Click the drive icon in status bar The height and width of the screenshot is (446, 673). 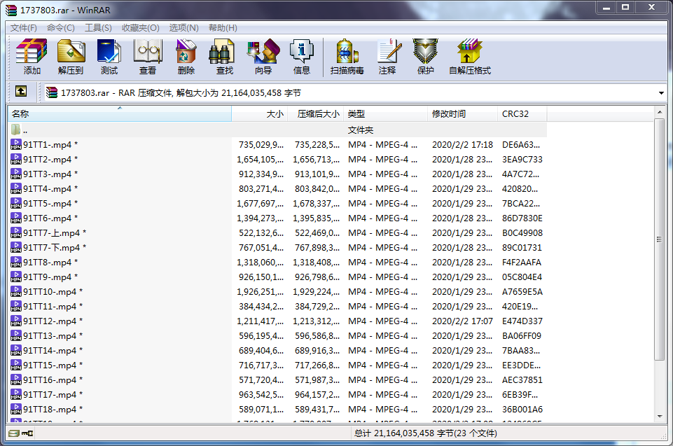(14, 433)
